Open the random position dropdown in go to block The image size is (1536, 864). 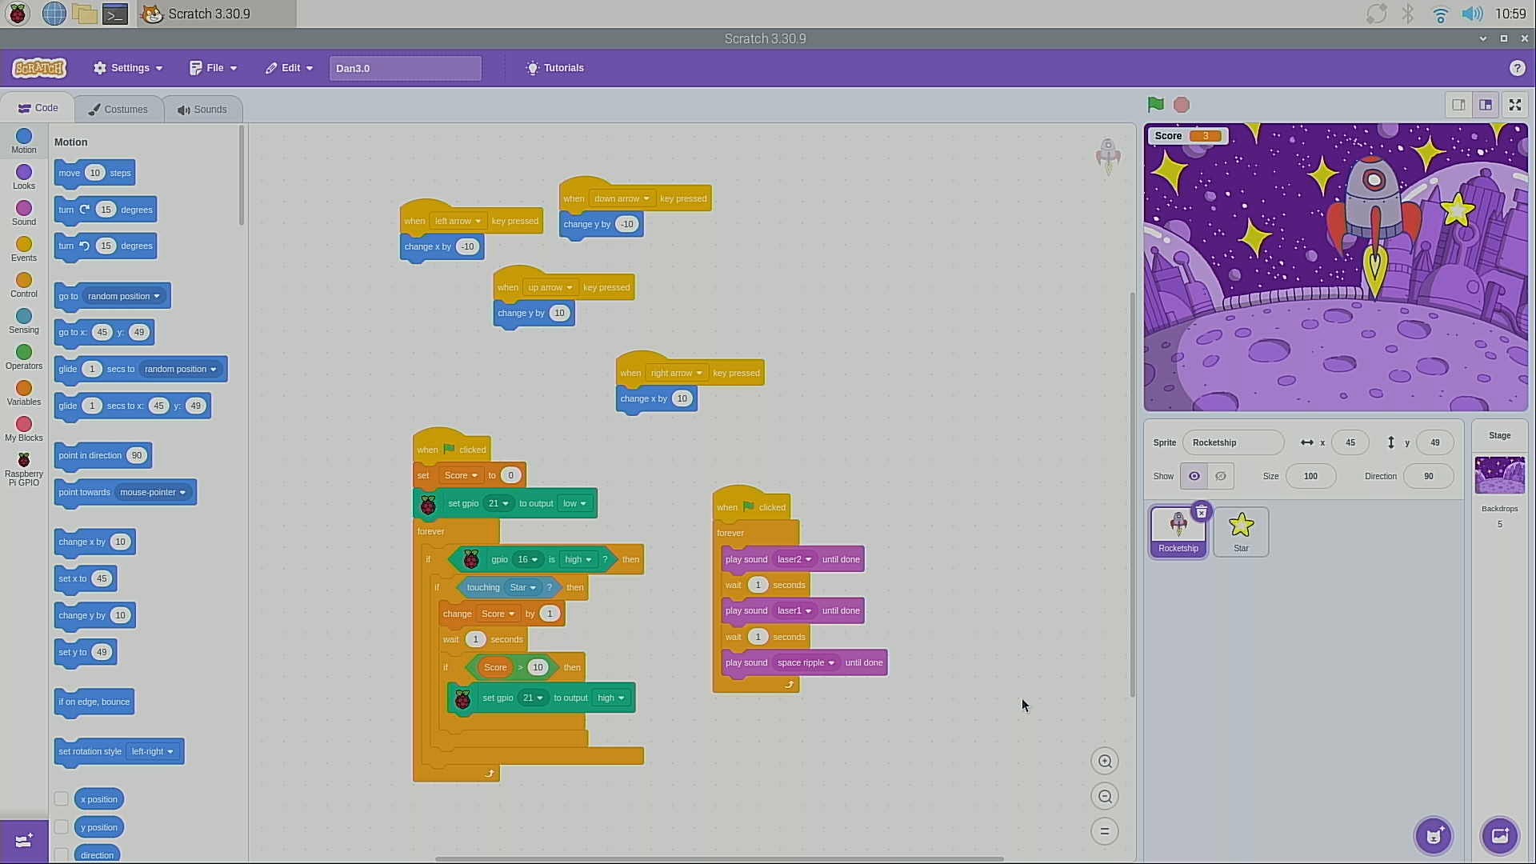(124, 296)
